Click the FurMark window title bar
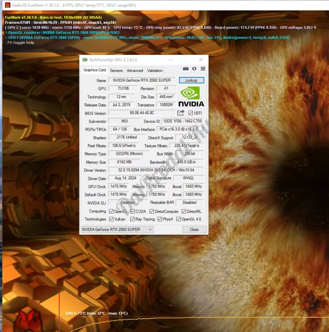 point(166,5)
